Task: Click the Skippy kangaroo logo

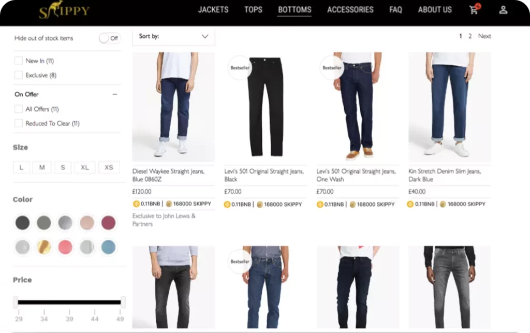Action: click(64, 10)
